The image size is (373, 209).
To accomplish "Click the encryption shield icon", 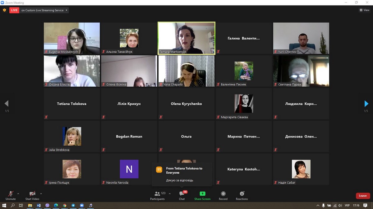I will coord(4,10).
